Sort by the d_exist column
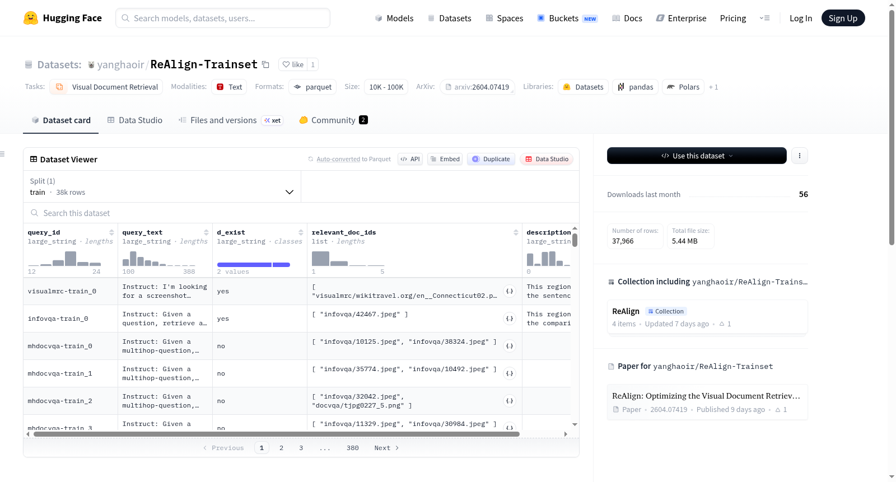896x482 pixels. click(x=301, y=232)
